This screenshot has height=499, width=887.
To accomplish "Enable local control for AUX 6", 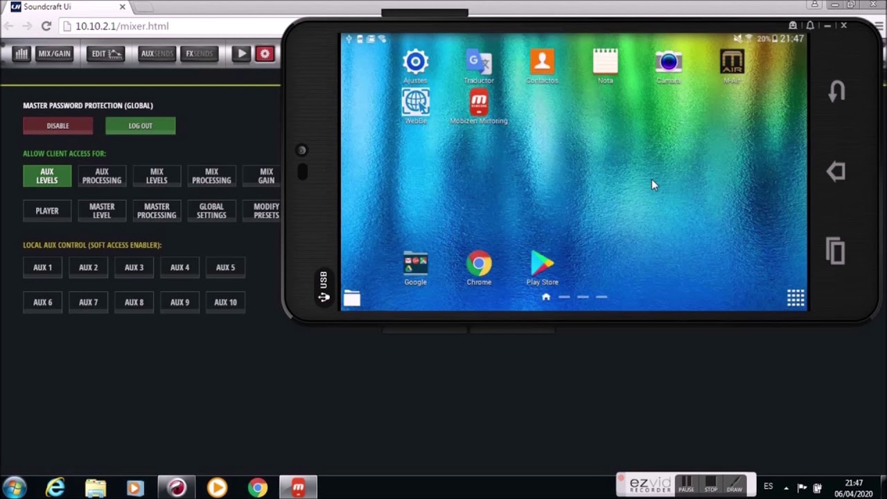I will click(x=42, y=302).
